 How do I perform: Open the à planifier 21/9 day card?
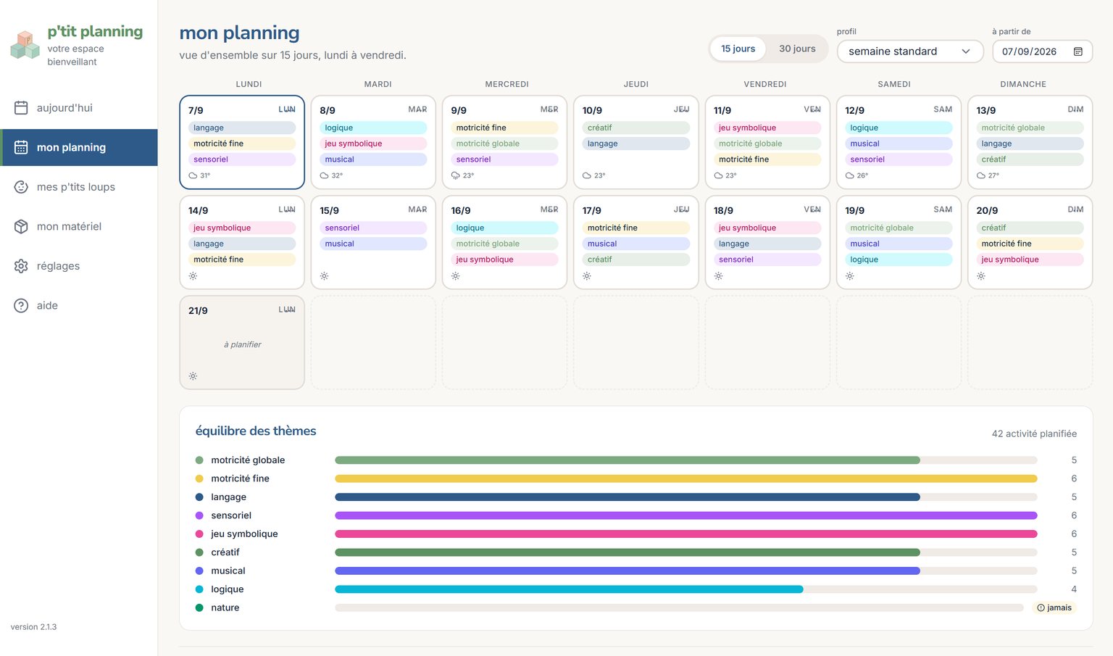pyautogui.click(x=242, y=342)
